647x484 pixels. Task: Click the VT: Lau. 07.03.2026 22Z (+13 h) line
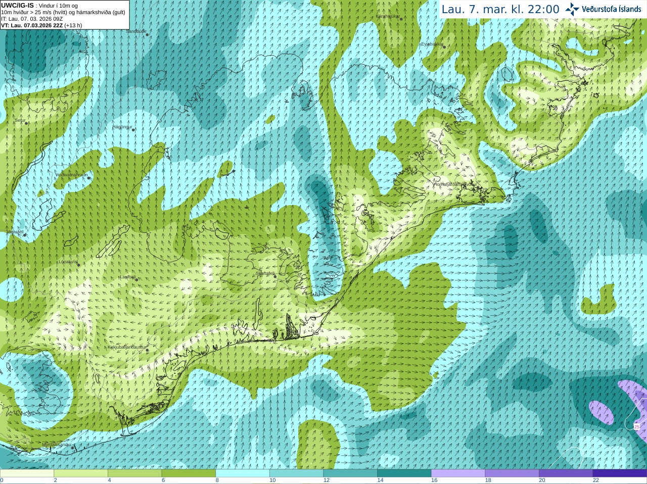pos(41,25)
